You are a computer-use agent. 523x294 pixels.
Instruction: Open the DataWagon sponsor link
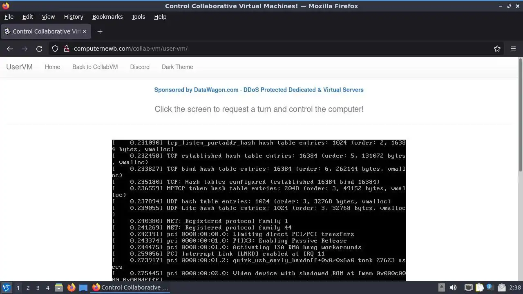(x=259, y=90)
